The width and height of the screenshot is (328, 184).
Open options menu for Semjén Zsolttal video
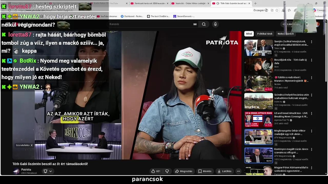pos(312,42)
